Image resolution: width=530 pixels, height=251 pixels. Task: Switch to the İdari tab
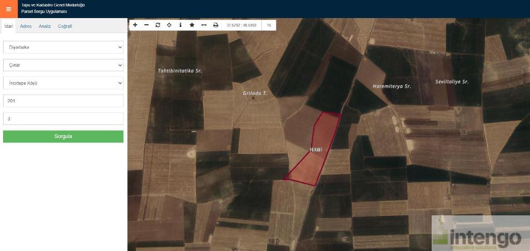point(8,26)
